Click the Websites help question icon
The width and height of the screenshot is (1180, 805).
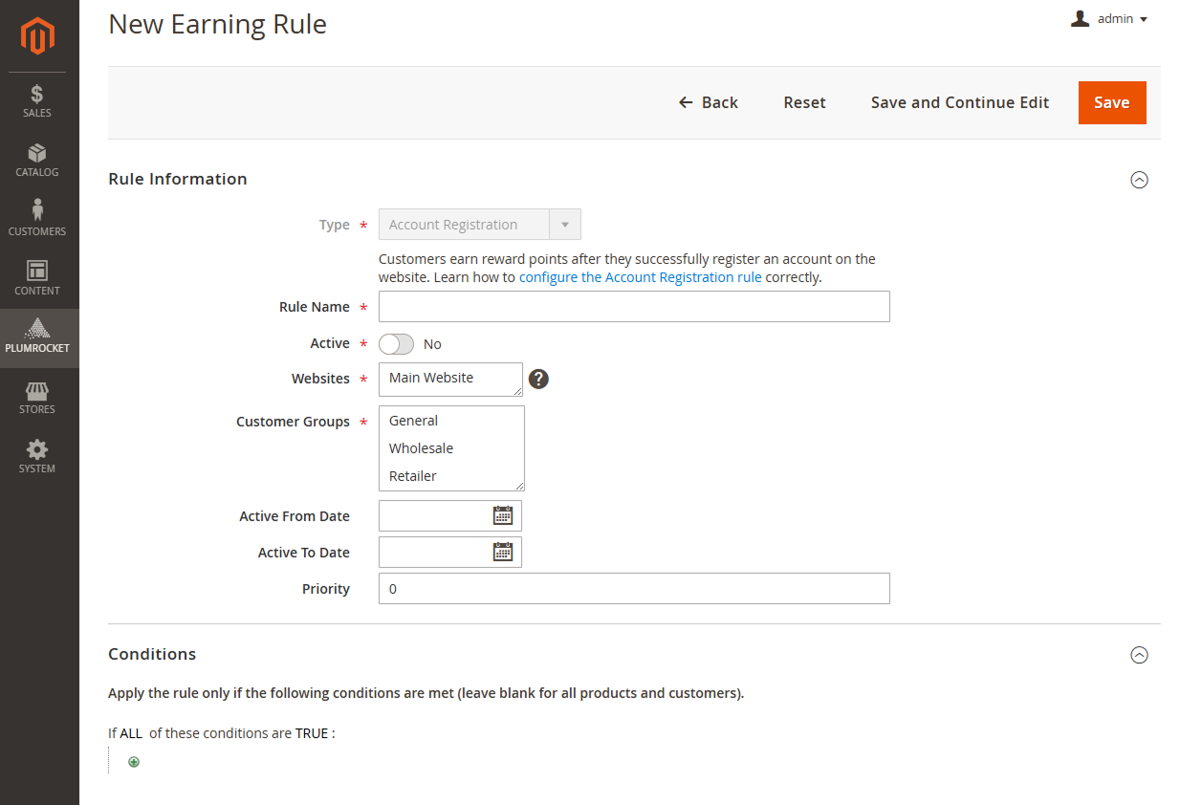(x=538, y=380)
